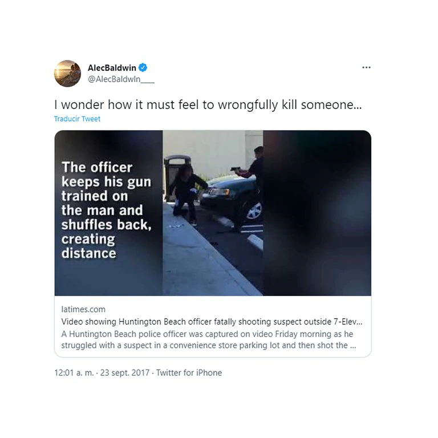The height and width of the screenshot is (438, 438).
Task: Open the @AlecBaldwIn____ handle link
Action: point(121,79)
